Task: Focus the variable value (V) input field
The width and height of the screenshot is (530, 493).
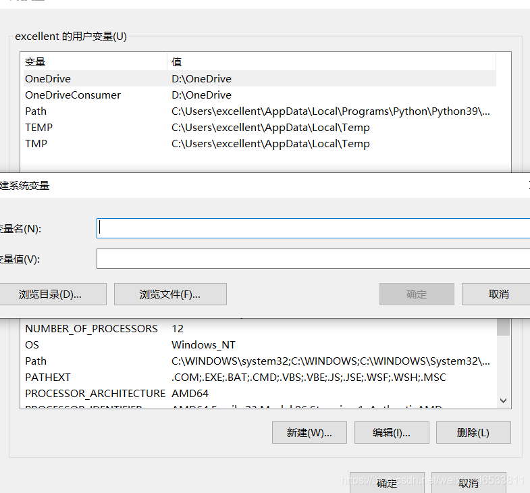Action: tap(313, 259)
